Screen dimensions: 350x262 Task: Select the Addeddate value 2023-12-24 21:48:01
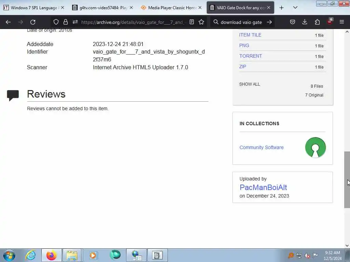[118, 44]
